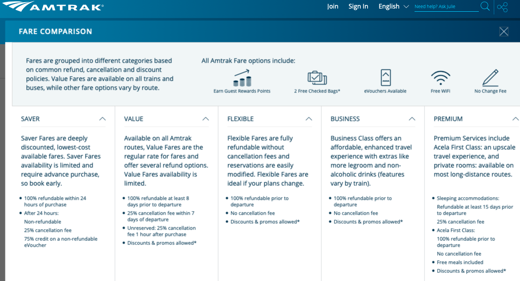Click the BUSINESS column heading
This screenshot has width=520, height=281.
pos(345,119)
